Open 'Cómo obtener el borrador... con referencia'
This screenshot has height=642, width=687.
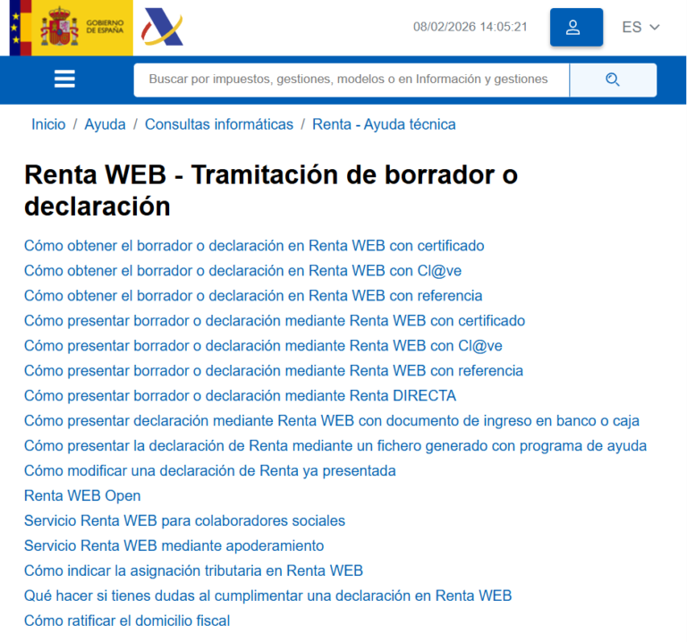(x=253, y=296)
